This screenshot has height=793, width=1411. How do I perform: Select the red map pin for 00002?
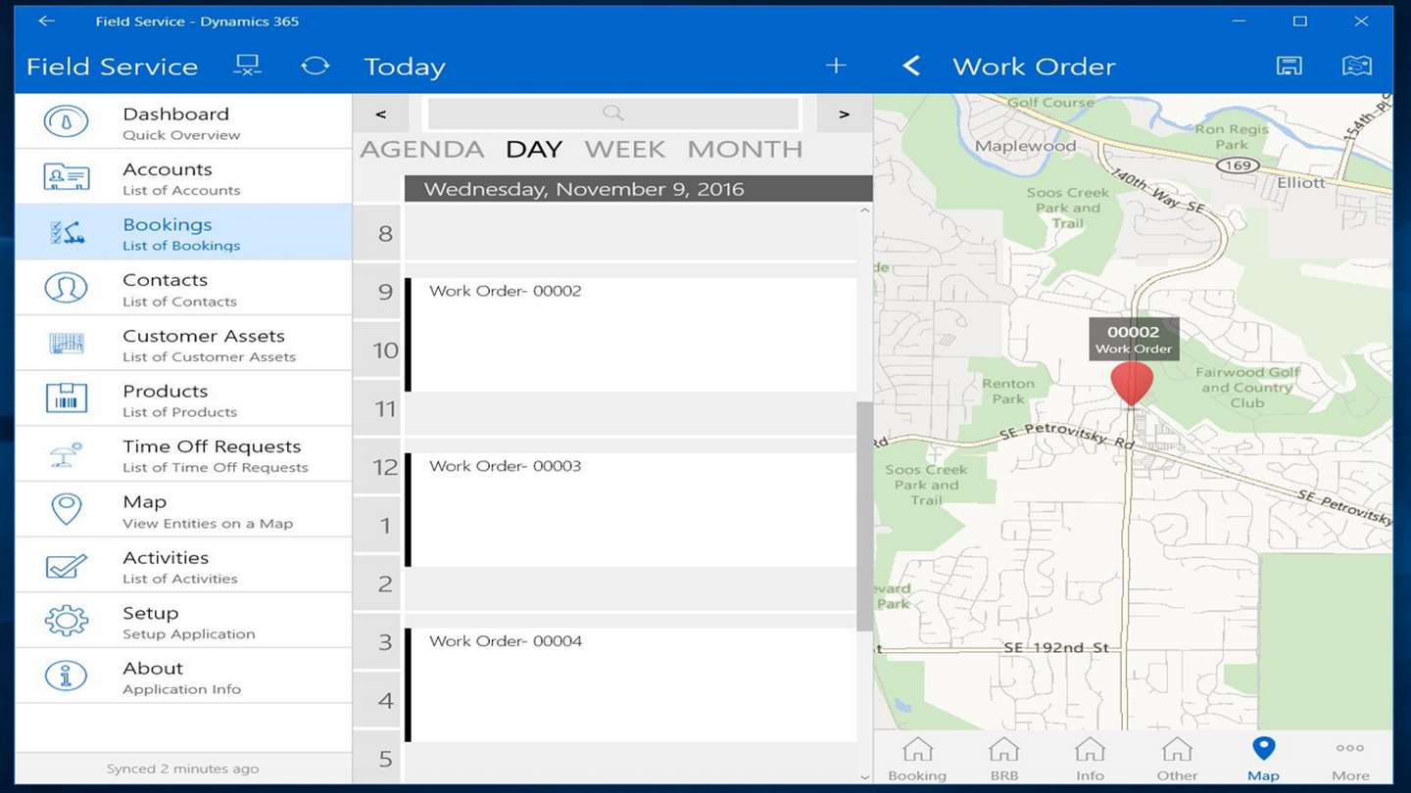1132,383
